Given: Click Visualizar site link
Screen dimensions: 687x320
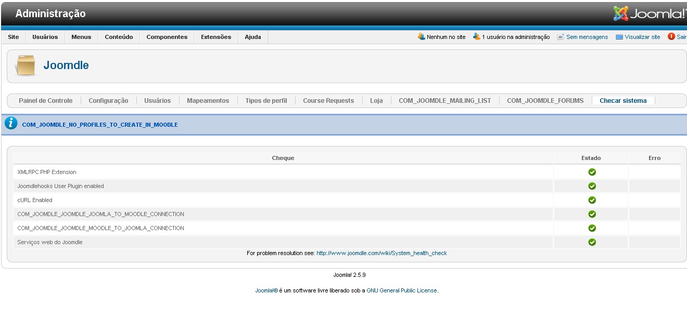Looking at the screenshot, I should coord(642,37).
